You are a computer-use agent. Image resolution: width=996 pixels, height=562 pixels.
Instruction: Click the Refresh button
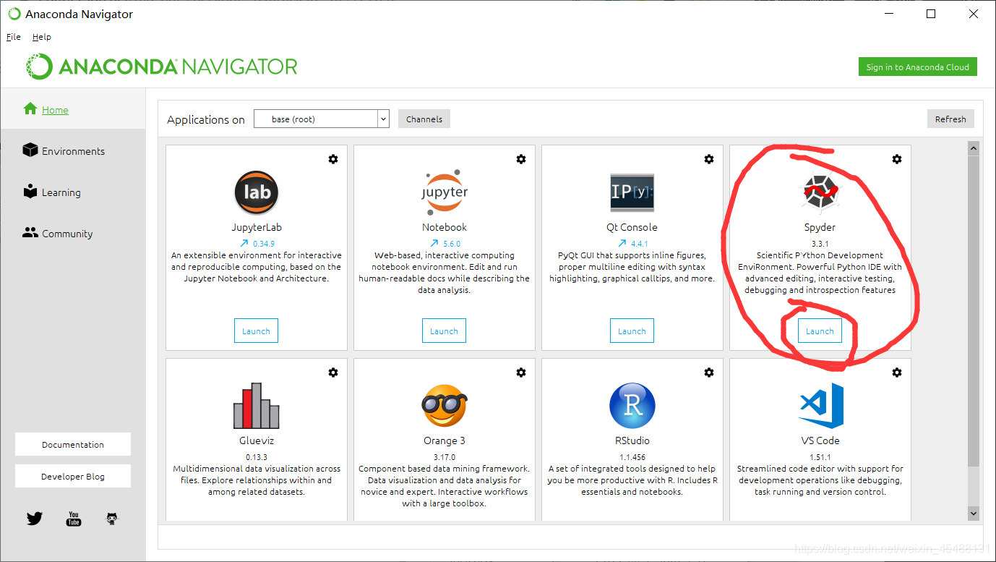pos(950,119)
